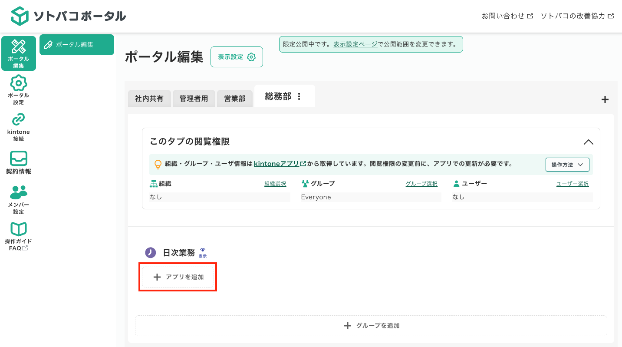The height and width of the screenshot is (347, 622).
Task: Expand the 操作方法 dropdown
Action: coord(567,165)
